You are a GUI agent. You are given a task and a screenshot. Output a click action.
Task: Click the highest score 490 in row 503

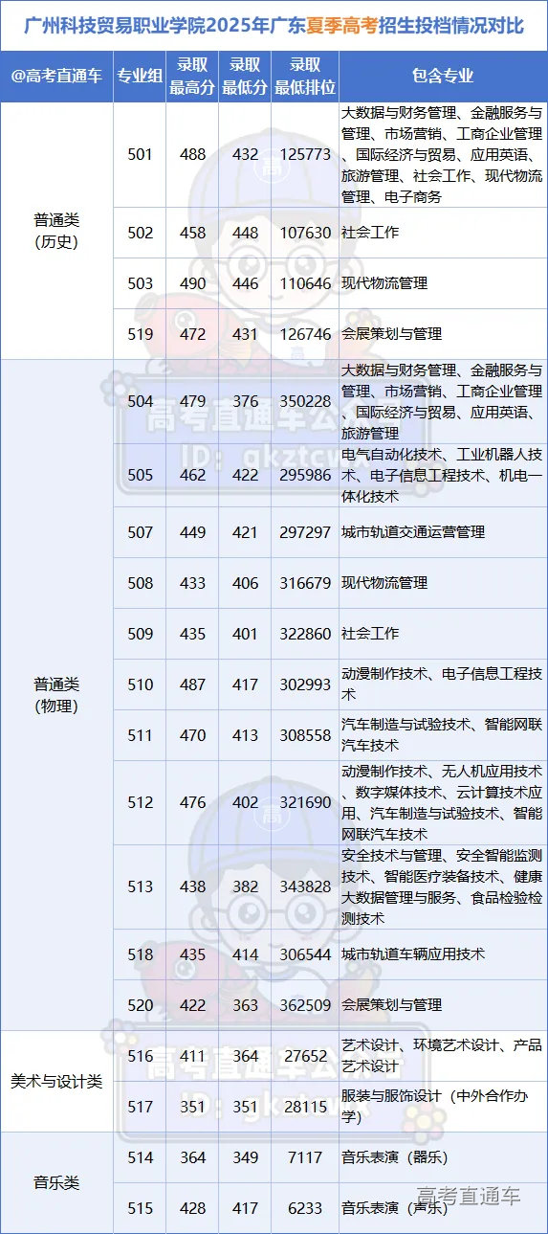click(192, 283)
